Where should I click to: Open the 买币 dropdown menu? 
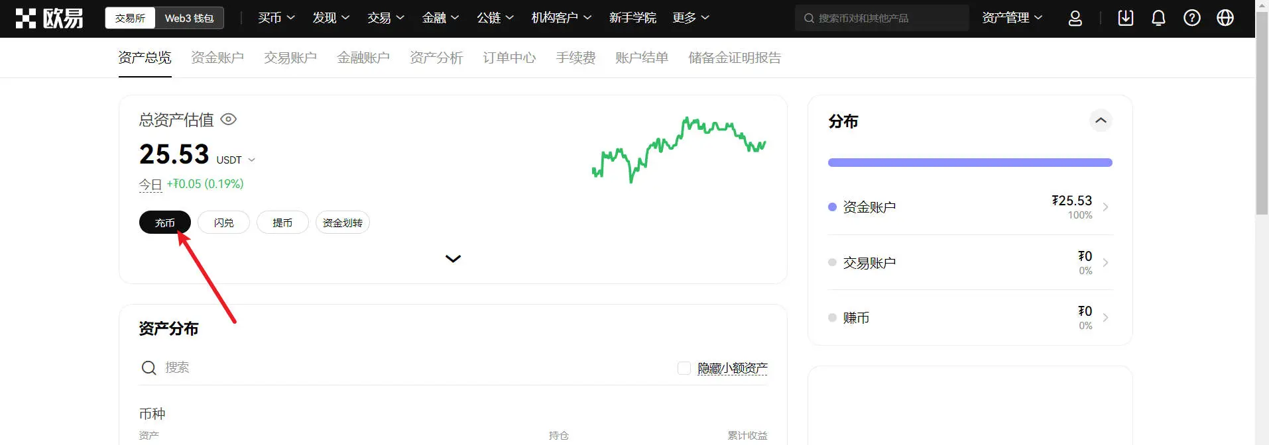[x=276, y=18]
